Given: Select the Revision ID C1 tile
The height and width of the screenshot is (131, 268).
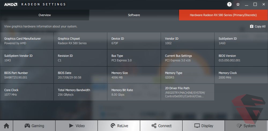Looking at the screenshot, I should point(80,58).
